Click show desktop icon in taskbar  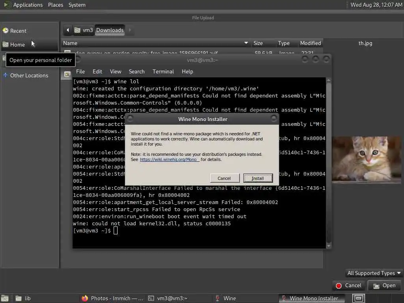5,298
